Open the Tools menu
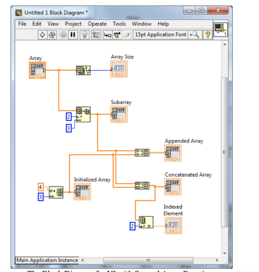The height and width of the screenshot is (272, 259). point(119,24)
